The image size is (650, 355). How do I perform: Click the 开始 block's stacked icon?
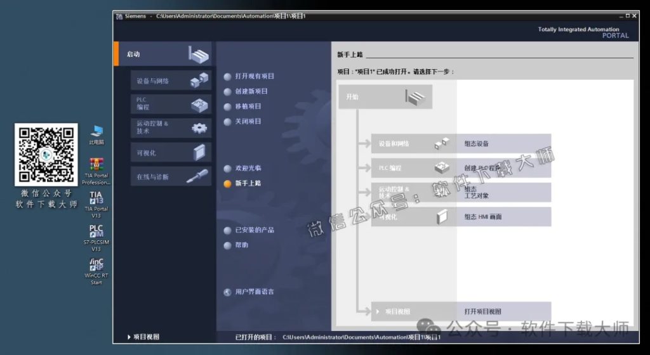[x=415, y=97]
